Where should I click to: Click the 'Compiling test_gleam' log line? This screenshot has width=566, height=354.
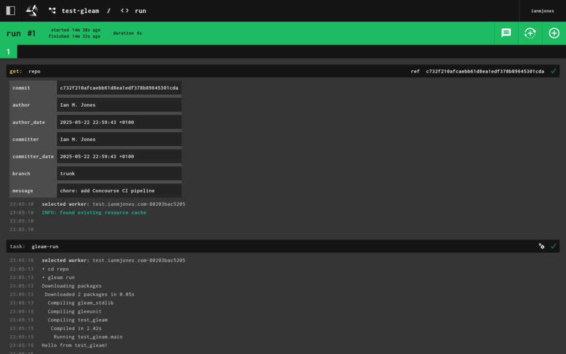pyautogui.click(x=77, y=320)
